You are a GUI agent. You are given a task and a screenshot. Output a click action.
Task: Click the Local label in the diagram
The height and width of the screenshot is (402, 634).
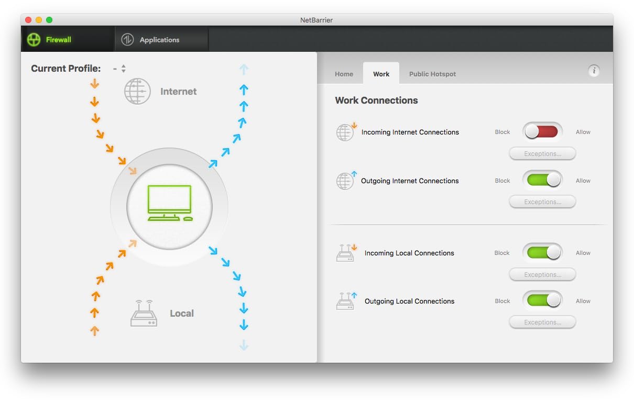(182, 314)
